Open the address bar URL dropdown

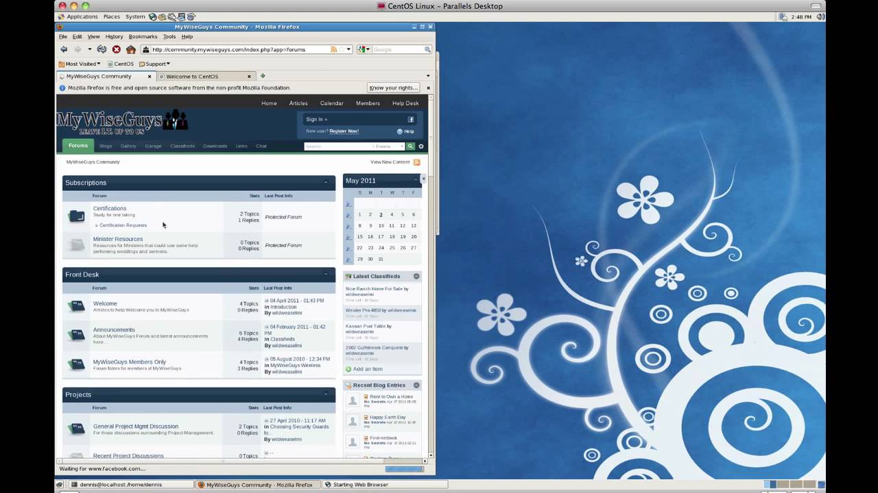coord(348,49)
